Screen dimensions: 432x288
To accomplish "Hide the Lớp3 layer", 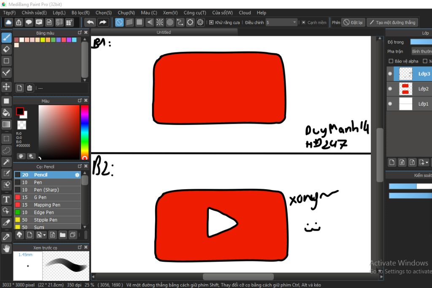I will pyautogui.click(x=390, y=73).
